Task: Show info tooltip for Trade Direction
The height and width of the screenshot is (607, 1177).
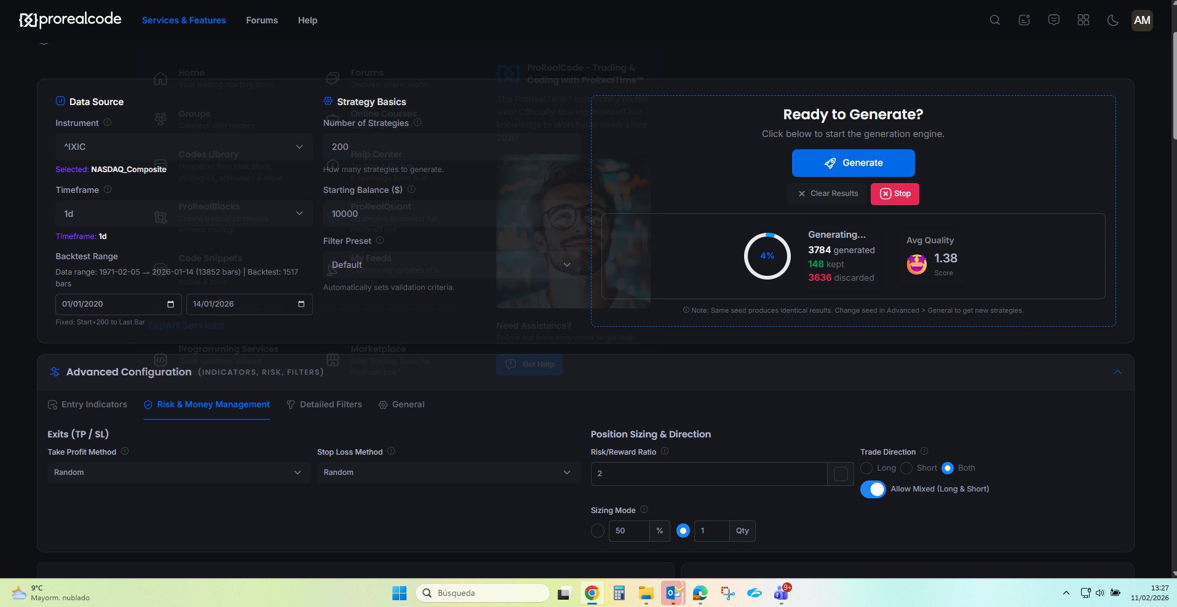Action: tap(924, 451)
